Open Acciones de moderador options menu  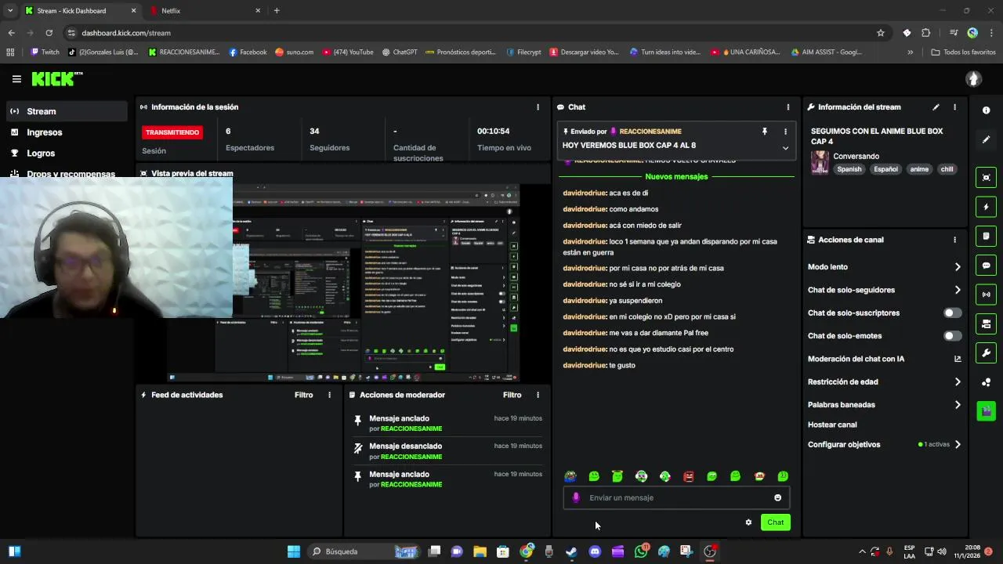pos(538,395)
